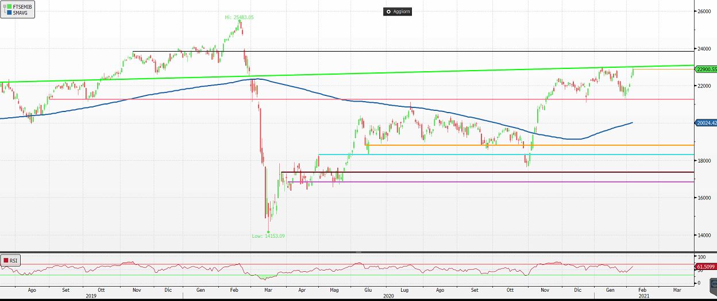Click the 16000 price axis label

tap(704, 198)
